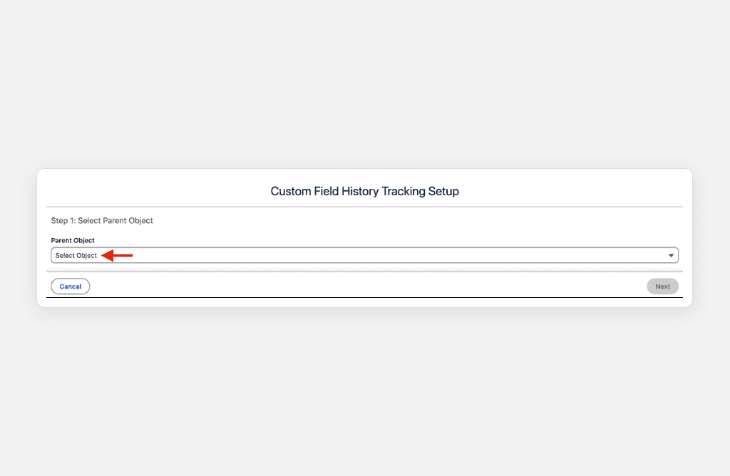Open the Parent Object 'Select Object' dropdown

[x=364, y=255]
